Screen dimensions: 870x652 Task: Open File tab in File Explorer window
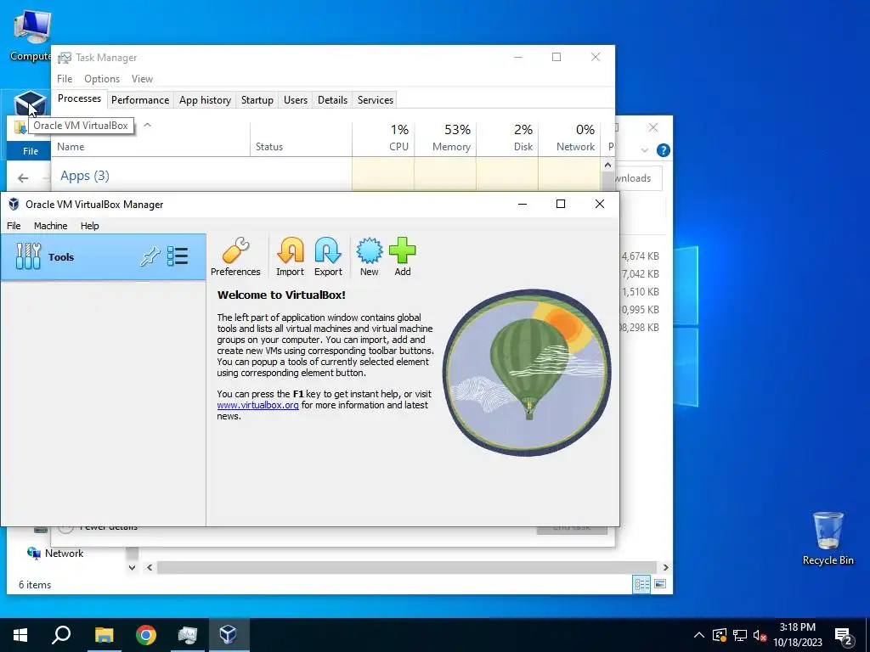click(30, 151)
